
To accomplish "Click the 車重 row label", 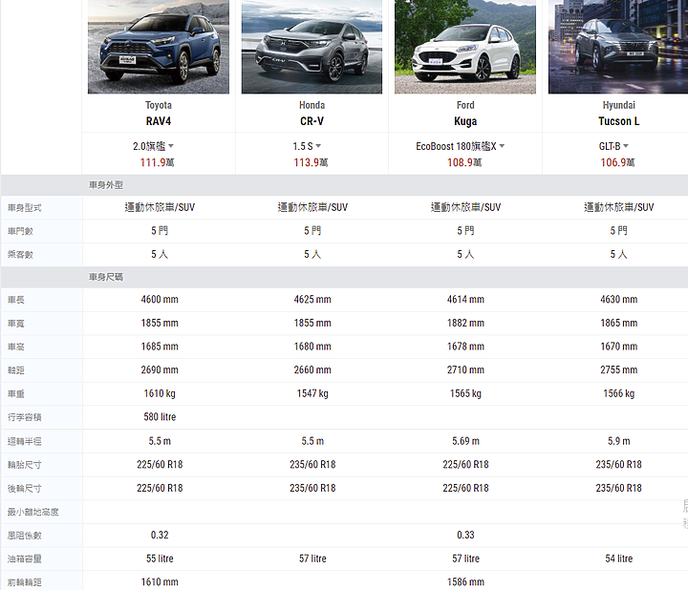I will (x=16, y=394).
